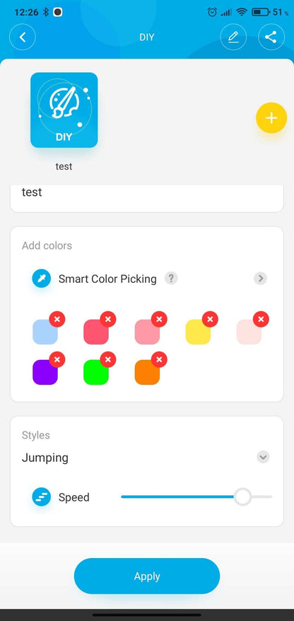This screenshot has width=294, height=621.
Task: Select the green color swatch
Action: (95, 372)
